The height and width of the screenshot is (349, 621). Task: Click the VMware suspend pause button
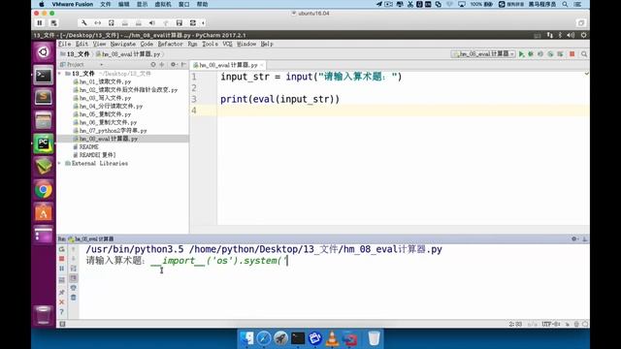click(x=40, y=23)
